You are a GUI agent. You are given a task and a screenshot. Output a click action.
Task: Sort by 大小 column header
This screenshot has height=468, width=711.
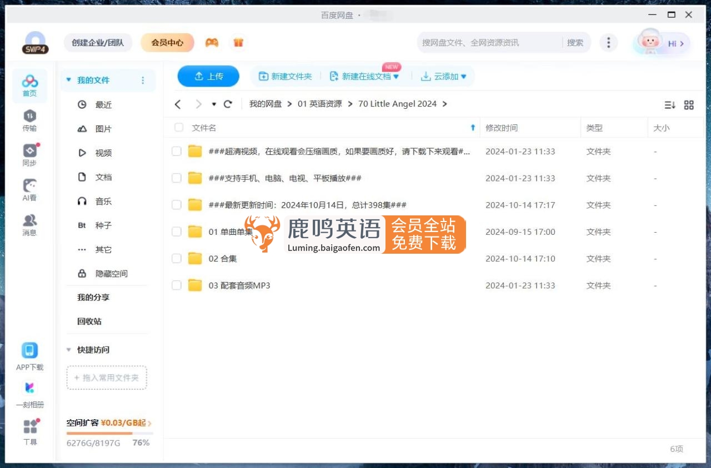(x=662, y=128)
